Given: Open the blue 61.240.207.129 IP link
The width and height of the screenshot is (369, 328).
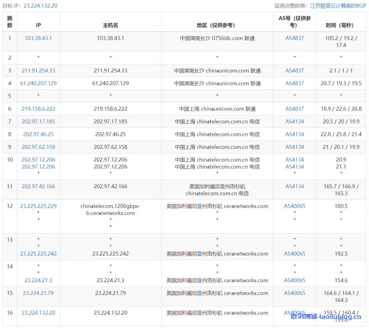Looking at the screenshot, I should (38, 83).
